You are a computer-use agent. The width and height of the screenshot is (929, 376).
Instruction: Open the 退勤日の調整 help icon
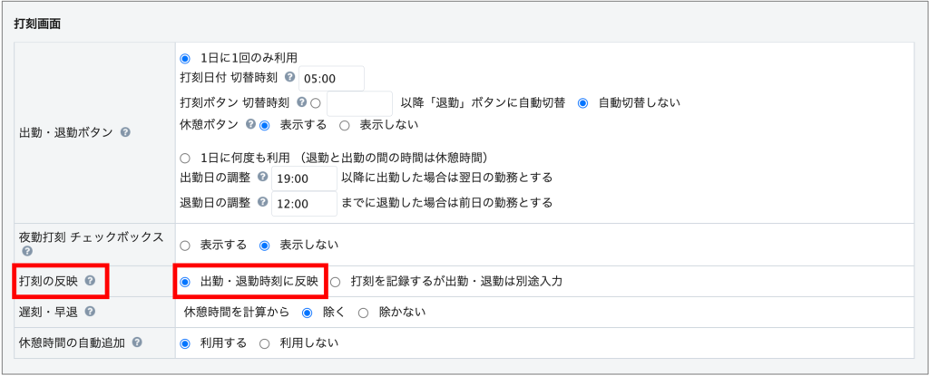coord(262,202)
